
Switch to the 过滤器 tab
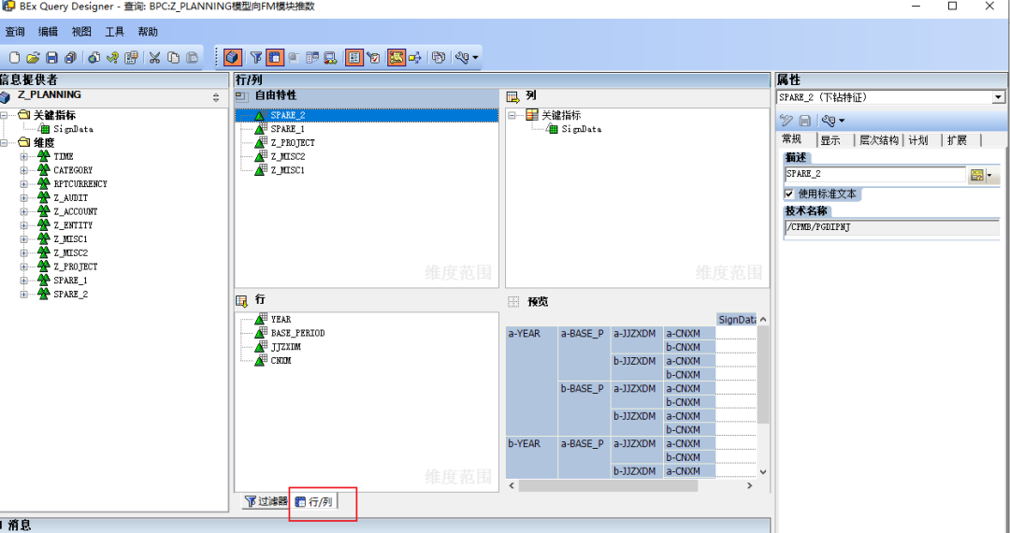coord(266,501)
